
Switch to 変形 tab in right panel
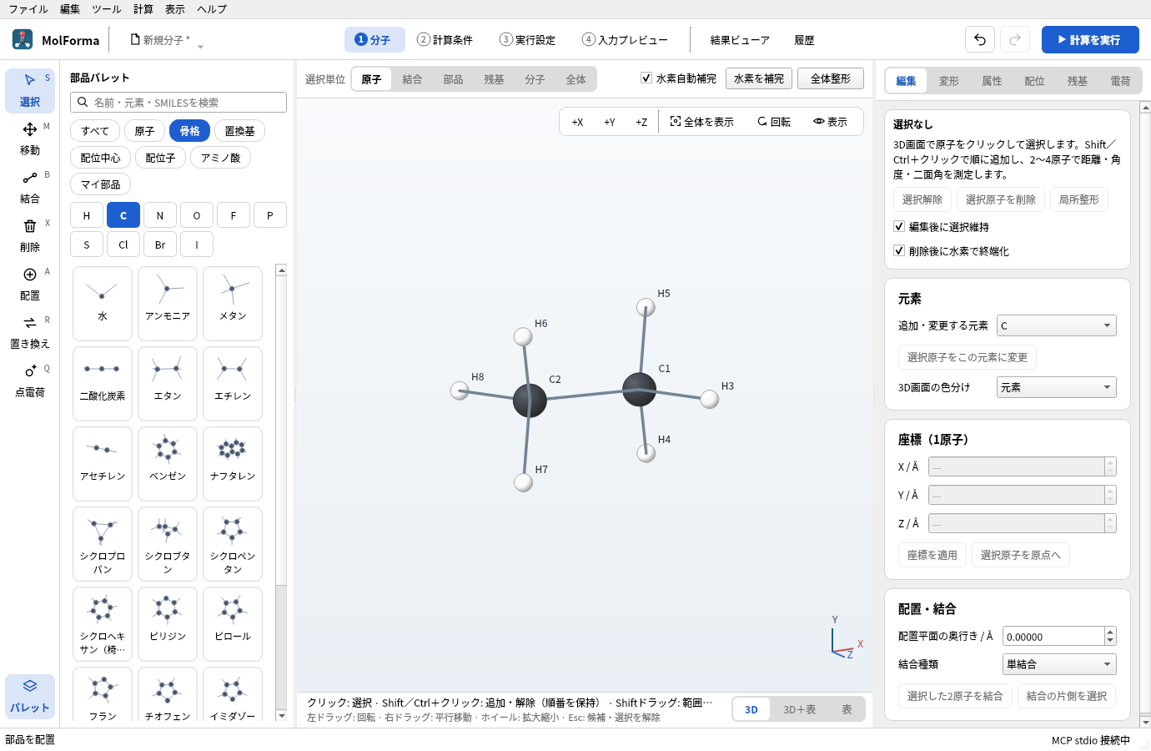(x=949, y=81)
